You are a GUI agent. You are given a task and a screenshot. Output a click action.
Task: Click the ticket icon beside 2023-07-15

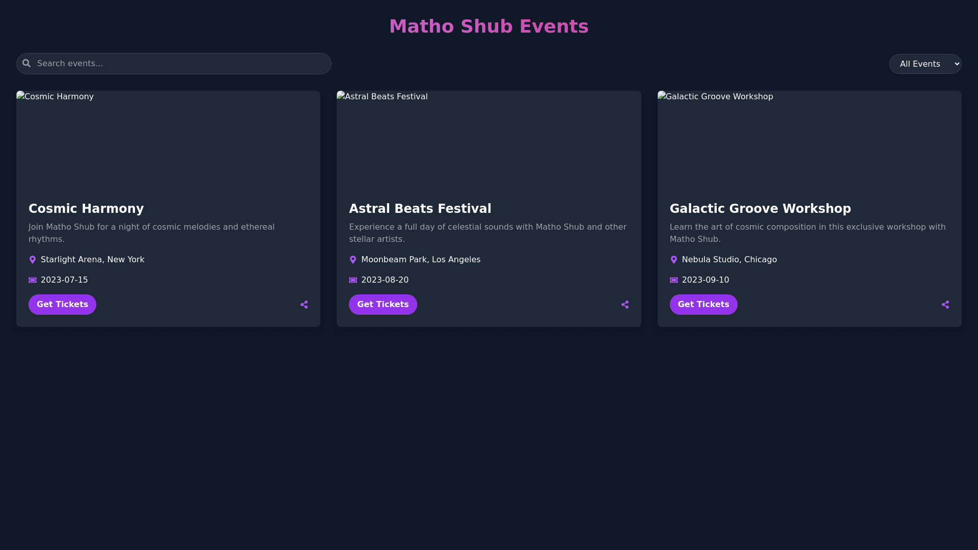pyautogui.click(x=33, y=280)
